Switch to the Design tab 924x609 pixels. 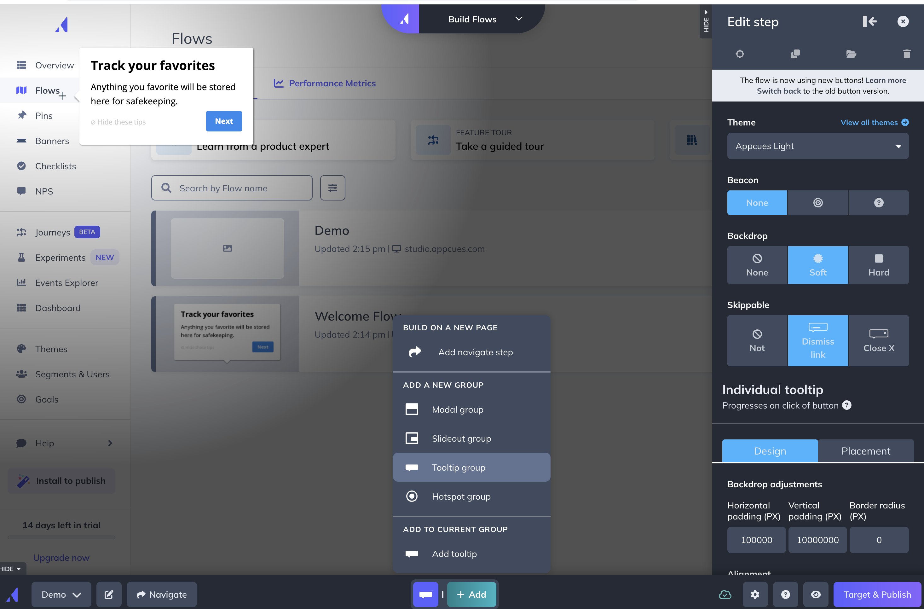[x=770, y=451]
